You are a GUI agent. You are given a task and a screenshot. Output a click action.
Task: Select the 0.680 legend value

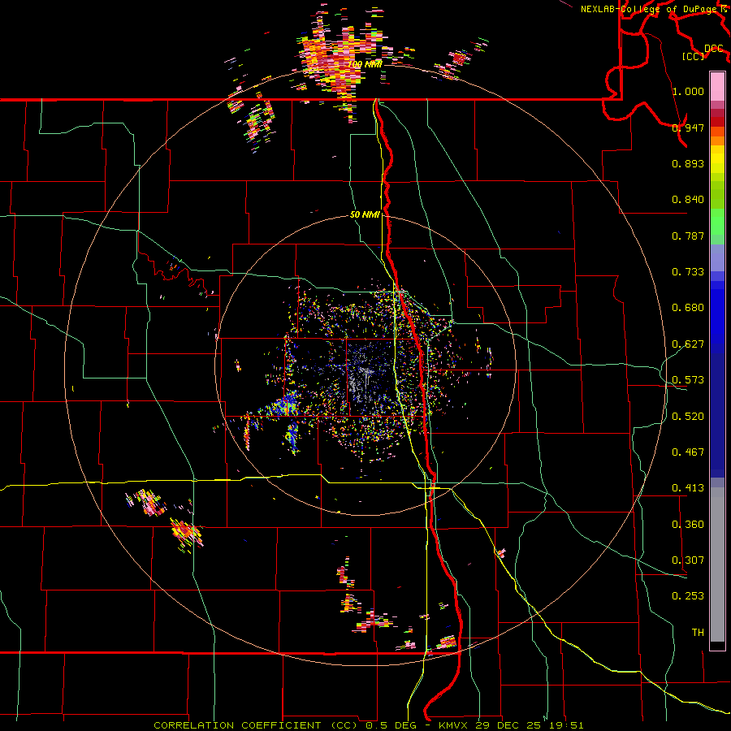[x=688, y=308]
